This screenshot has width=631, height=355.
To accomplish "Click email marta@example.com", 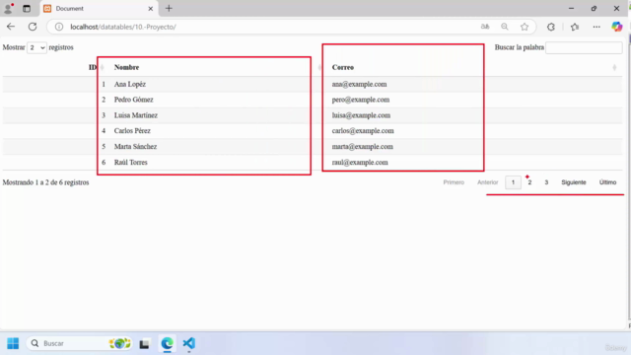I will (x=362, y=147).
